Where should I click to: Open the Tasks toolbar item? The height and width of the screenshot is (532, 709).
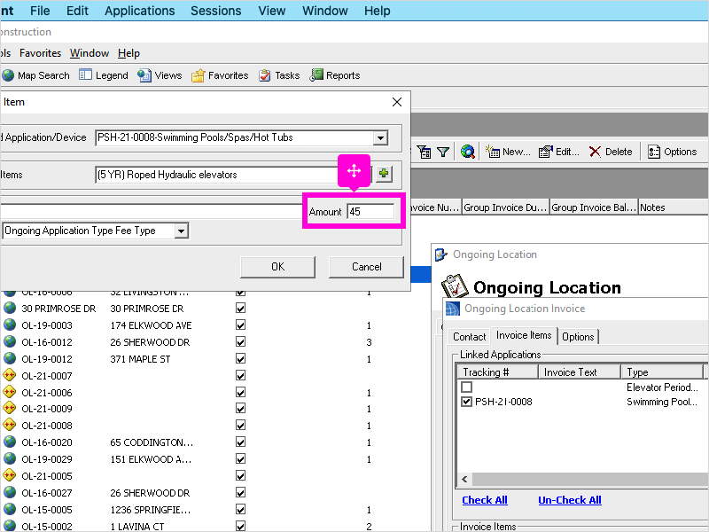coord(279,75)
